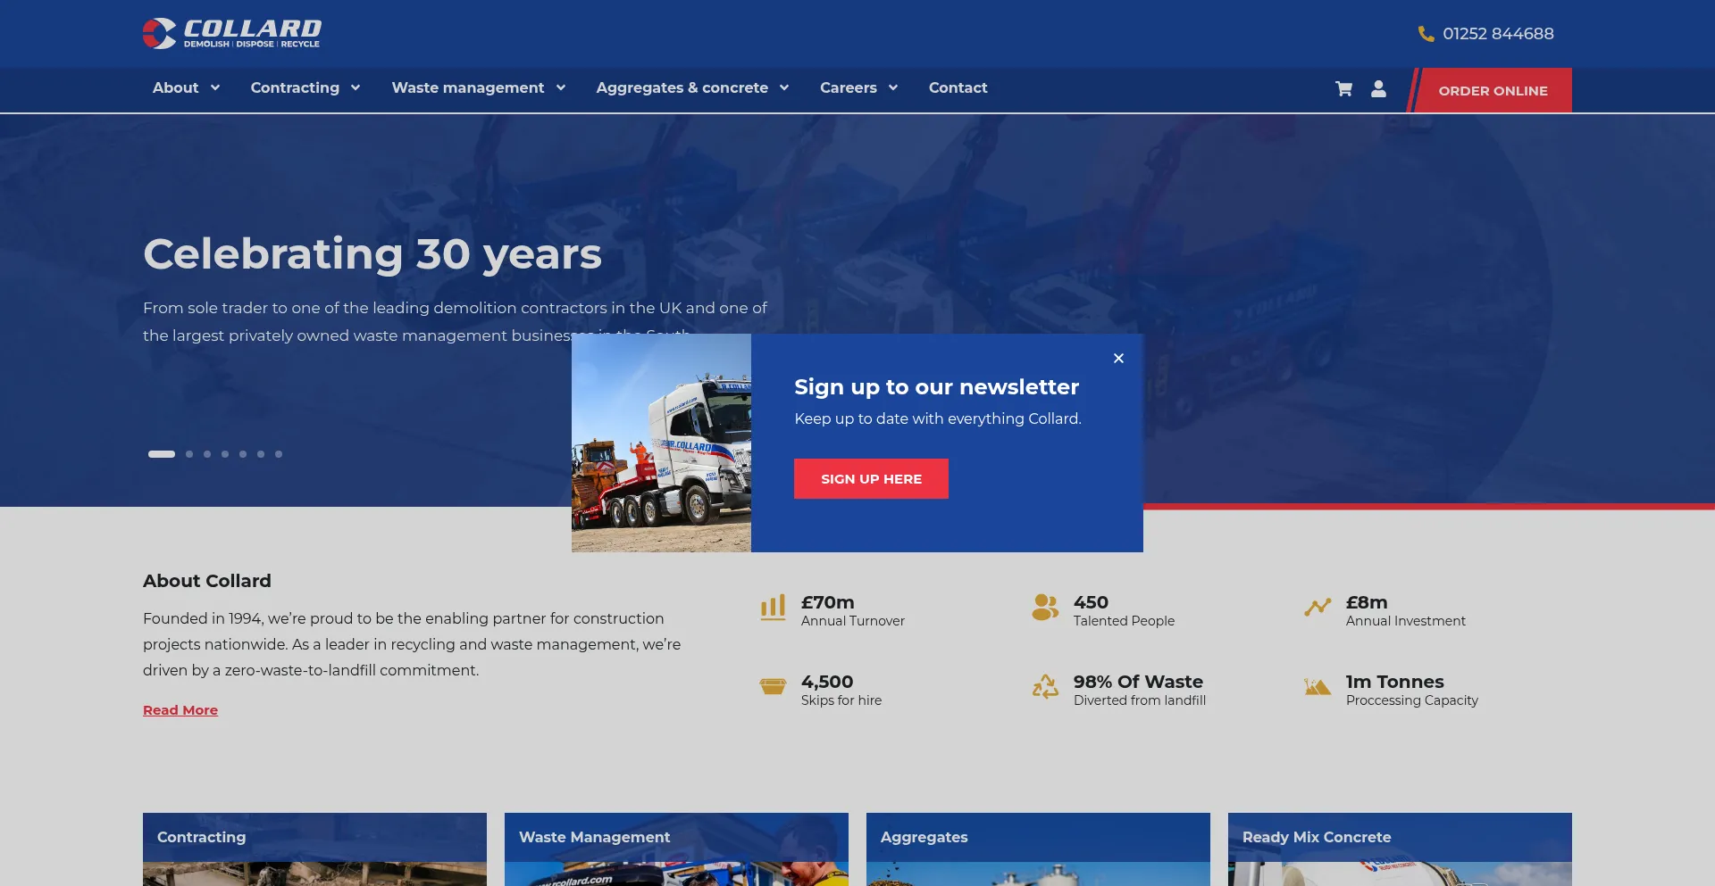The height and width of the screenshot is (886, 1715).
Task: Open the shopping cart icon
Action: 1343,88
